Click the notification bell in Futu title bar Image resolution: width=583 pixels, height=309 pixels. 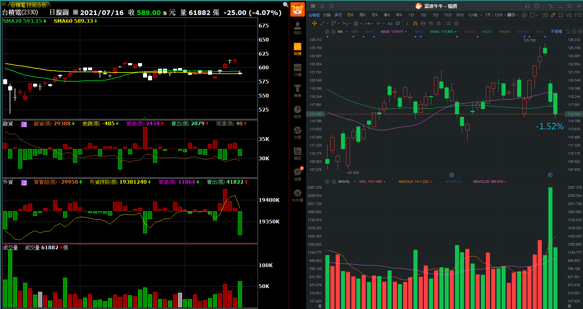[322, 6]
